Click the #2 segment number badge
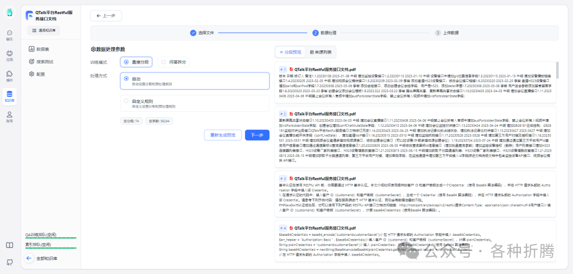 pyautogui.click(x=283, y=113)
